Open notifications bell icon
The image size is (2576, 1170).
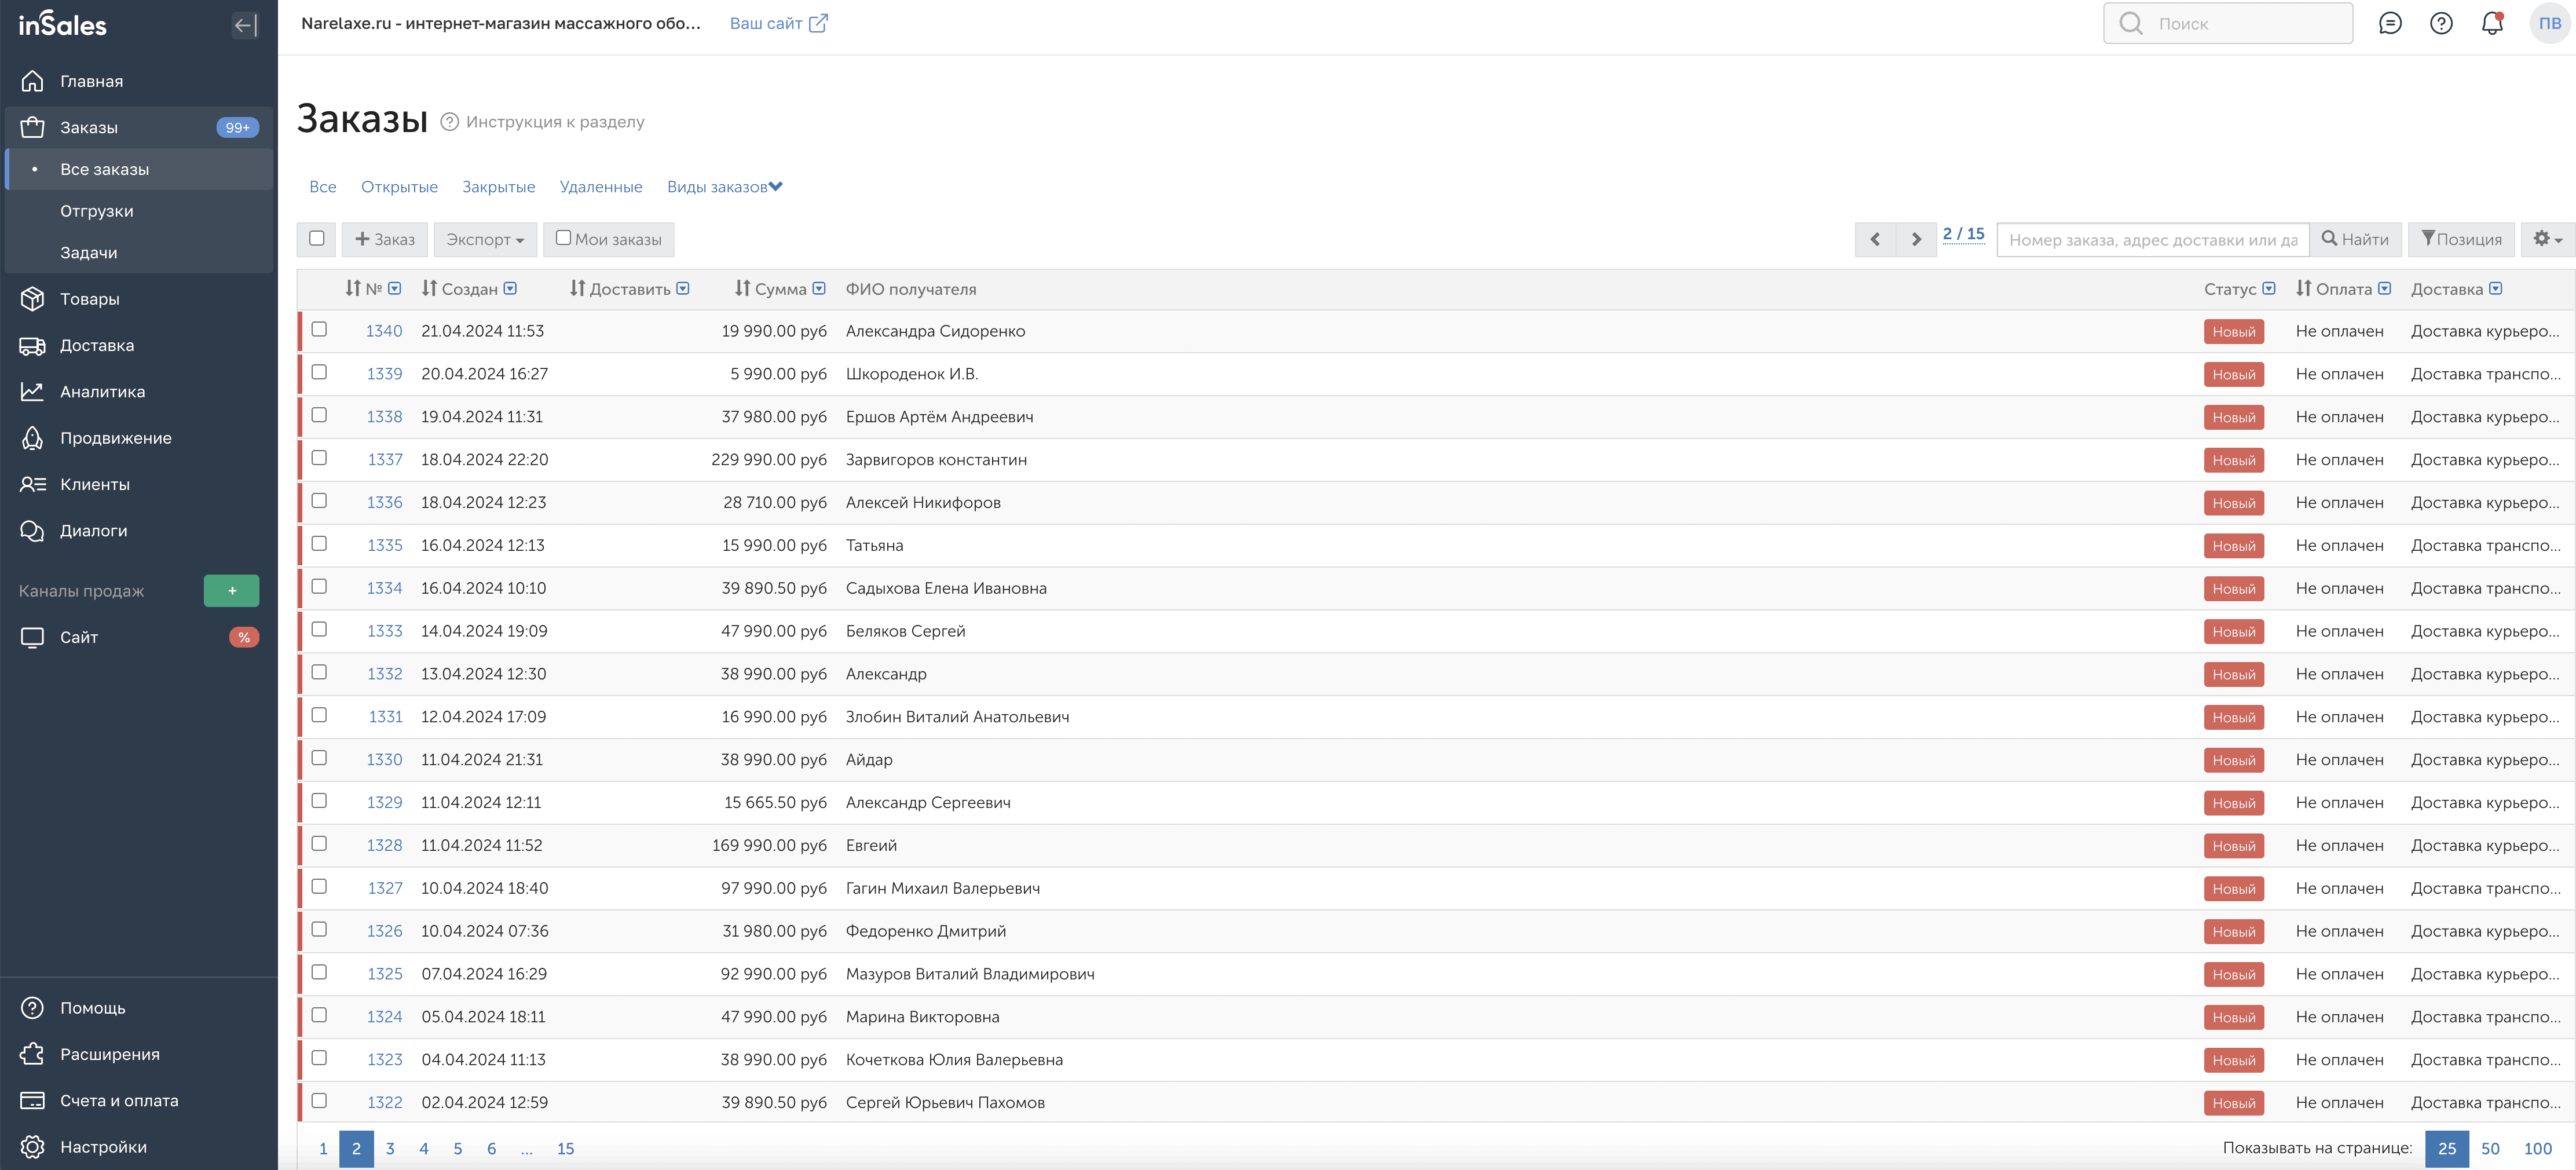2492,23
